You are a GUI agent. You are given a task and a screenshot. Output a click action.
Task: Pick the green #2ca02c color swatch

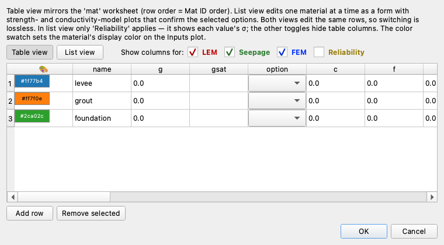click(32, 116)
